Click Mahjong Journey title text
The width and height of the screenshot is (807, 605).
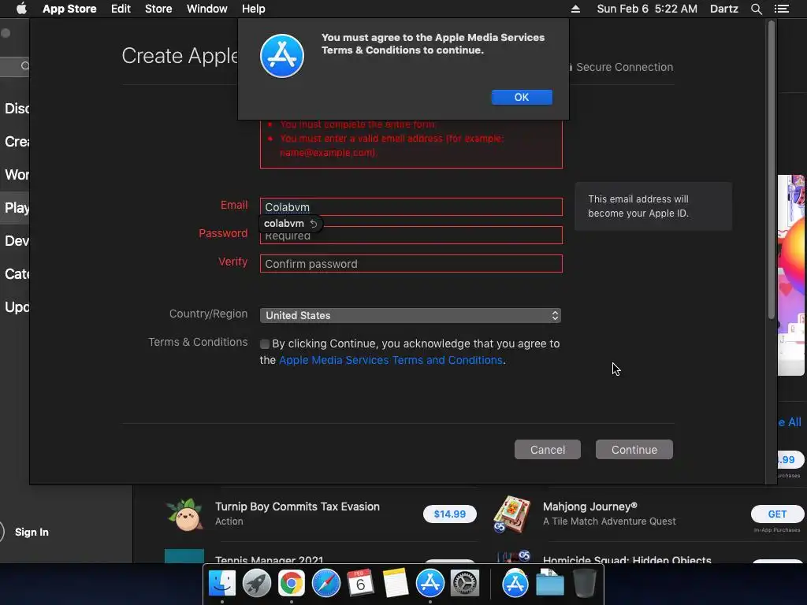(589, 507)
